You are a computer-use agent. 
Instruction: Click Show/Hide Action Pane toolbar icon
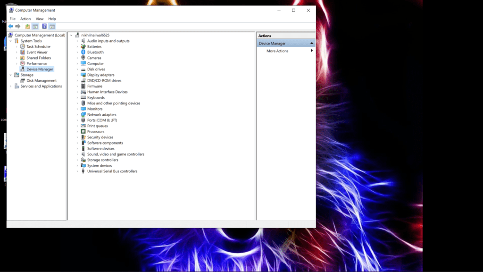tap(52, 26)
